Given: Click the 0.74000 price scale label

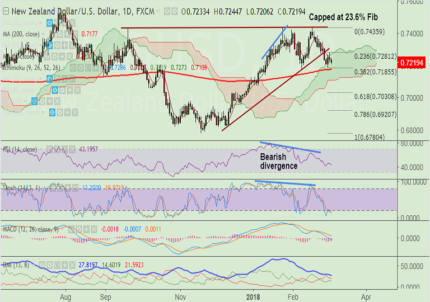Looking at the screenshot, I should [412, 34].
